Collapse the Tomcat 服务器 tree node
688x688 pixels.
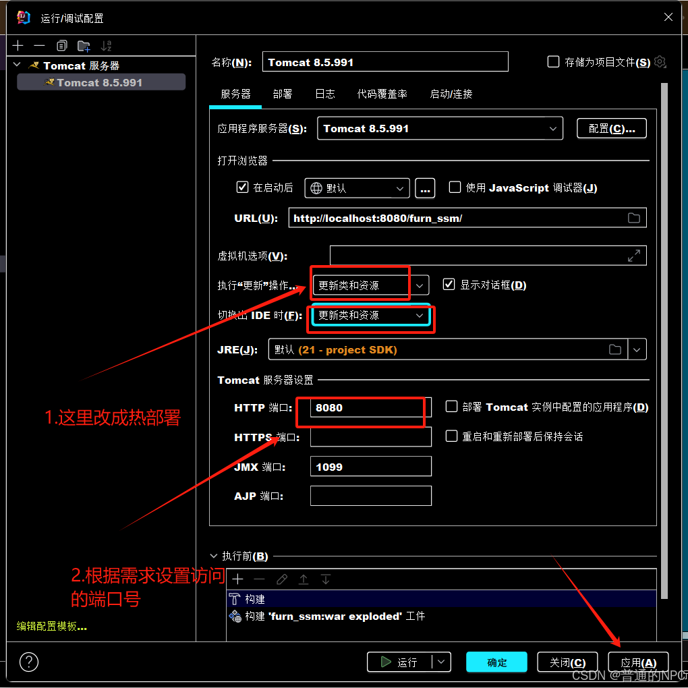pos(17,65)
